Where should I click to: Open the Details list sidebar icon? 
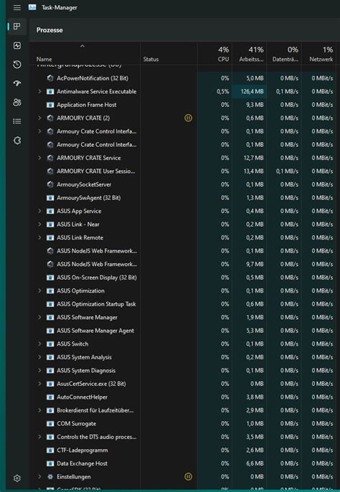17,121
